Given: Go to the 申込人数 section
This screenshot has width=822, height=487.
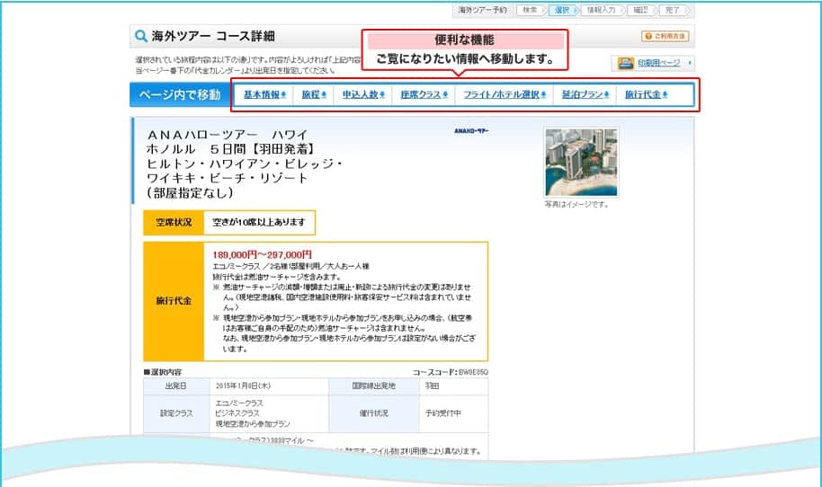Looking at the screenshot, I should 362,95.
